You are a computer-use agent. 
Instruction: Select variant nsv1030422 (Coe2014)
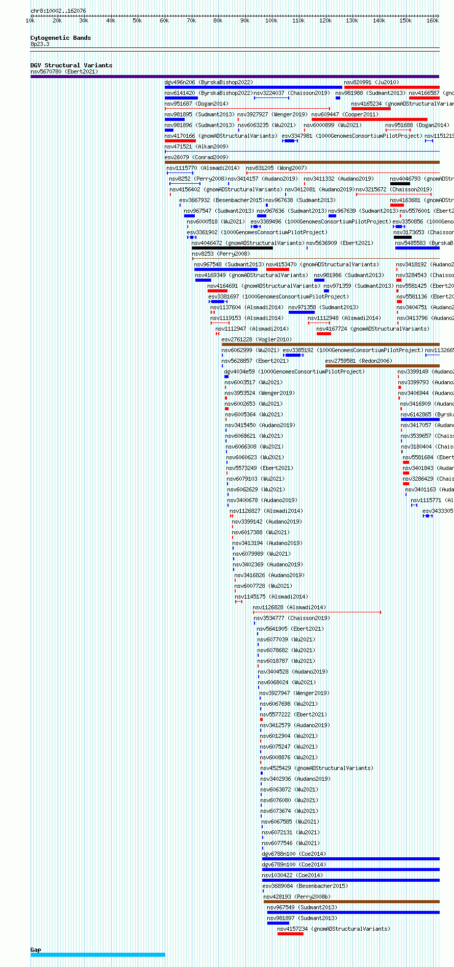click(x=292, y=875)
